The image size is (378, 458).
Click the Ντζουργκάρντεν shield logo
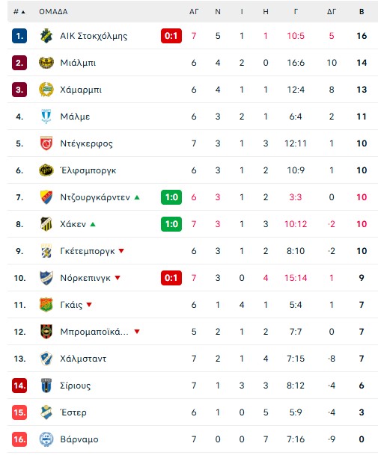click(46, 197)
